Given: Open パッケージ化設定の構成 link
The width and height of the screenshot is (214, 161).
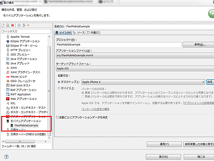Looking at the screenshot, I should [95, 109].
